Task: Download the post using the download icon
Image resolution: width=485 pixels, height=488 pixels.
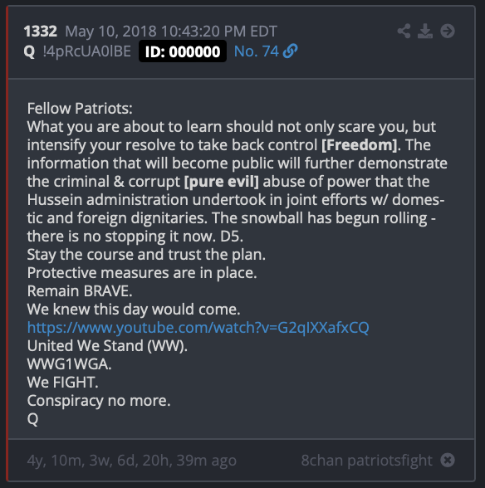Action: point(425,32)
